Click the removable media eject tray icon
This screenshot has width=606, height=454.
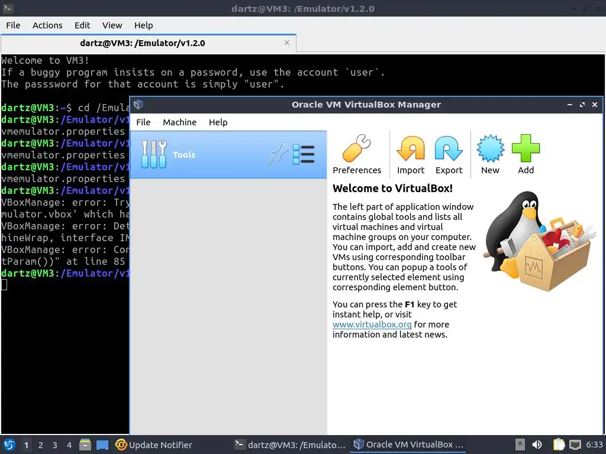pos(520,445)
